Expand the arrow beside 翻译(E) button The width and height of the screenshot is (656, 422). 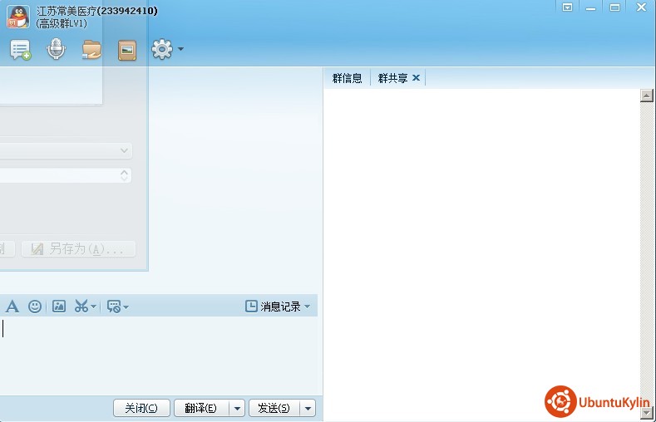pos(237,408)
